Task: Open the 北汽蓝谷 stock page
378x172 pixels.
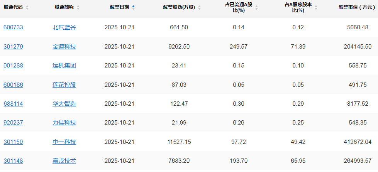Action: tap(64, 27)
